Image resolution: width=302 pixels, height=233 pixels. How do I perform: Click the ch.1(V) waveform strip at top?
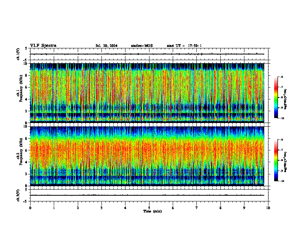(149, 54)
